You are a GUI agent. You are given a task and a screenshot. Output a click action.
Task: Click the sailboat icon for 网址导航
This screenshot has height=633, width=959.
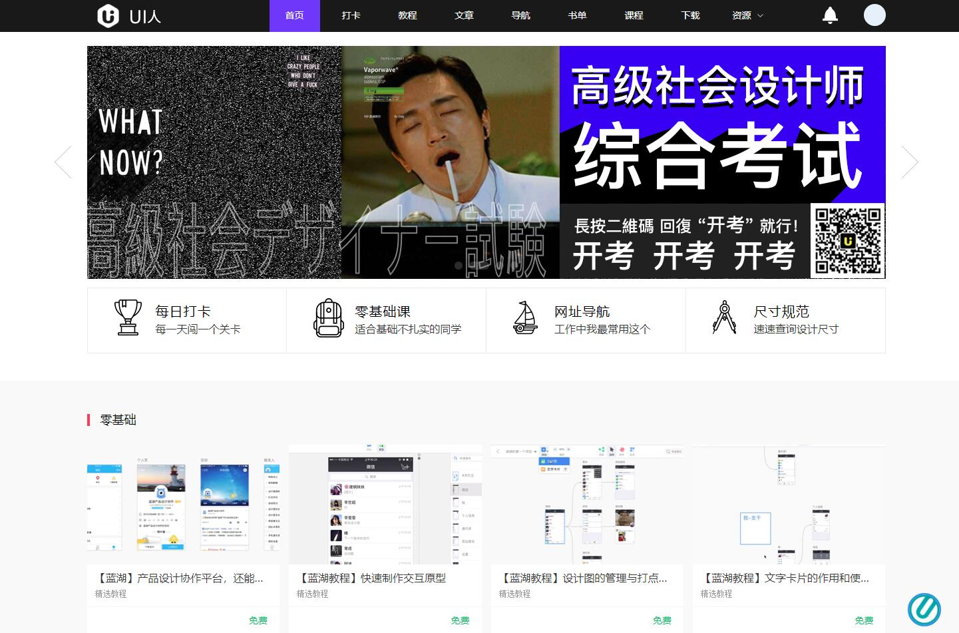click(525, 317)
